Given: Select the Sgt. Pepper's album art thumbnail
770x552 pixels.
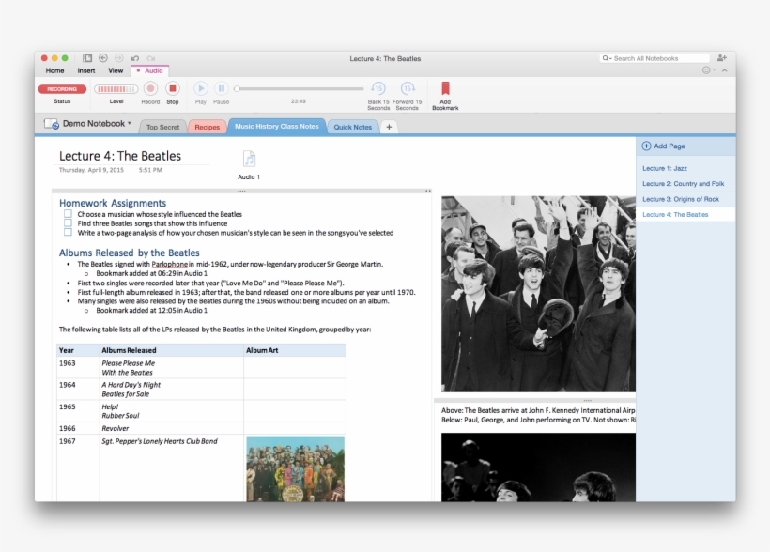Looking at the screenshot, I should point(294,469).
